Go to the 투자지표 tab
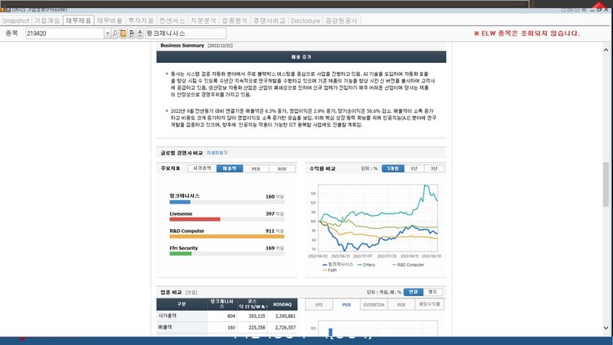613x345 pixels. pyautogui.click(x=141, y=20)
